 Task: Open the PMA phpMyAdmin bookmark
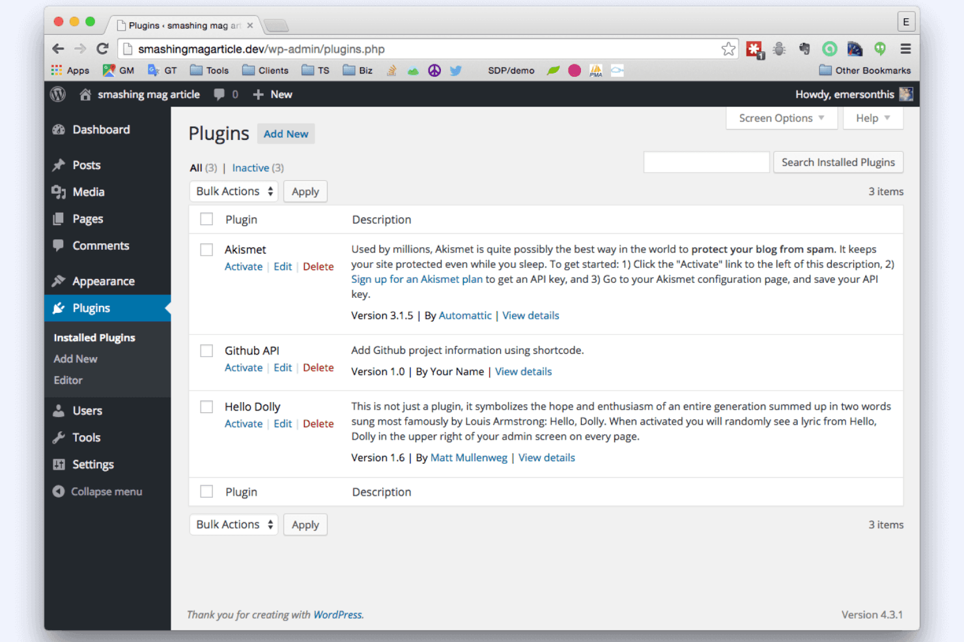[x=596, y=70]
